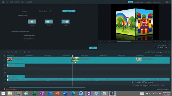Viewport: 172px width, 96px height.
Task: Switch to LIGHT SKIN theme
Action: coord(157,2)
